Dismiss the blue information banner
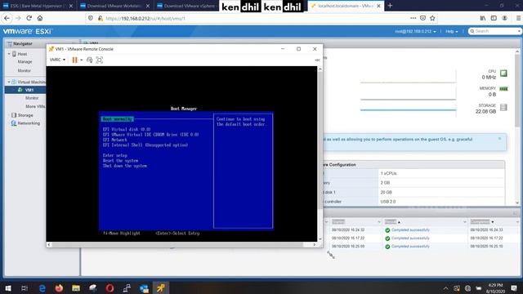523x294 pixels. coord(499,139)
